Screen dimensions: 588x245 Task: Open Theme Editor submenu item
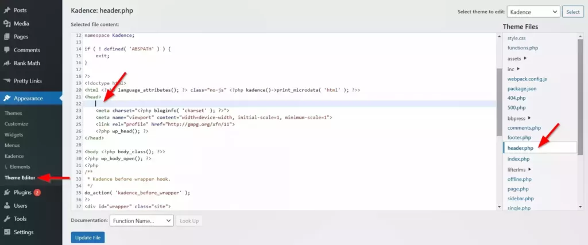pyautogui.click(x=20, y=177)
